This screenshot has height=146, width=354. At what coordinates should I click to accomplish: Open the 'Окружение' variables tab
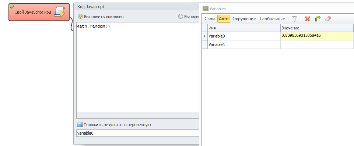(244, 19)
